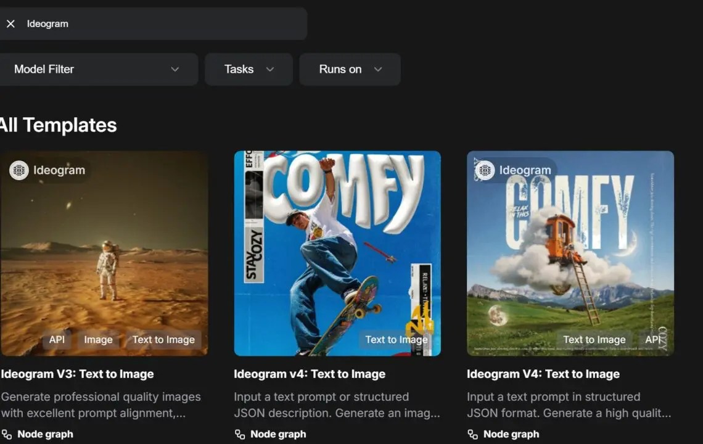Image resolution: width=703 pixels, height=444 pixels.
Task: Open the floating cloud house thumbnail
Action: pos(570,253)
